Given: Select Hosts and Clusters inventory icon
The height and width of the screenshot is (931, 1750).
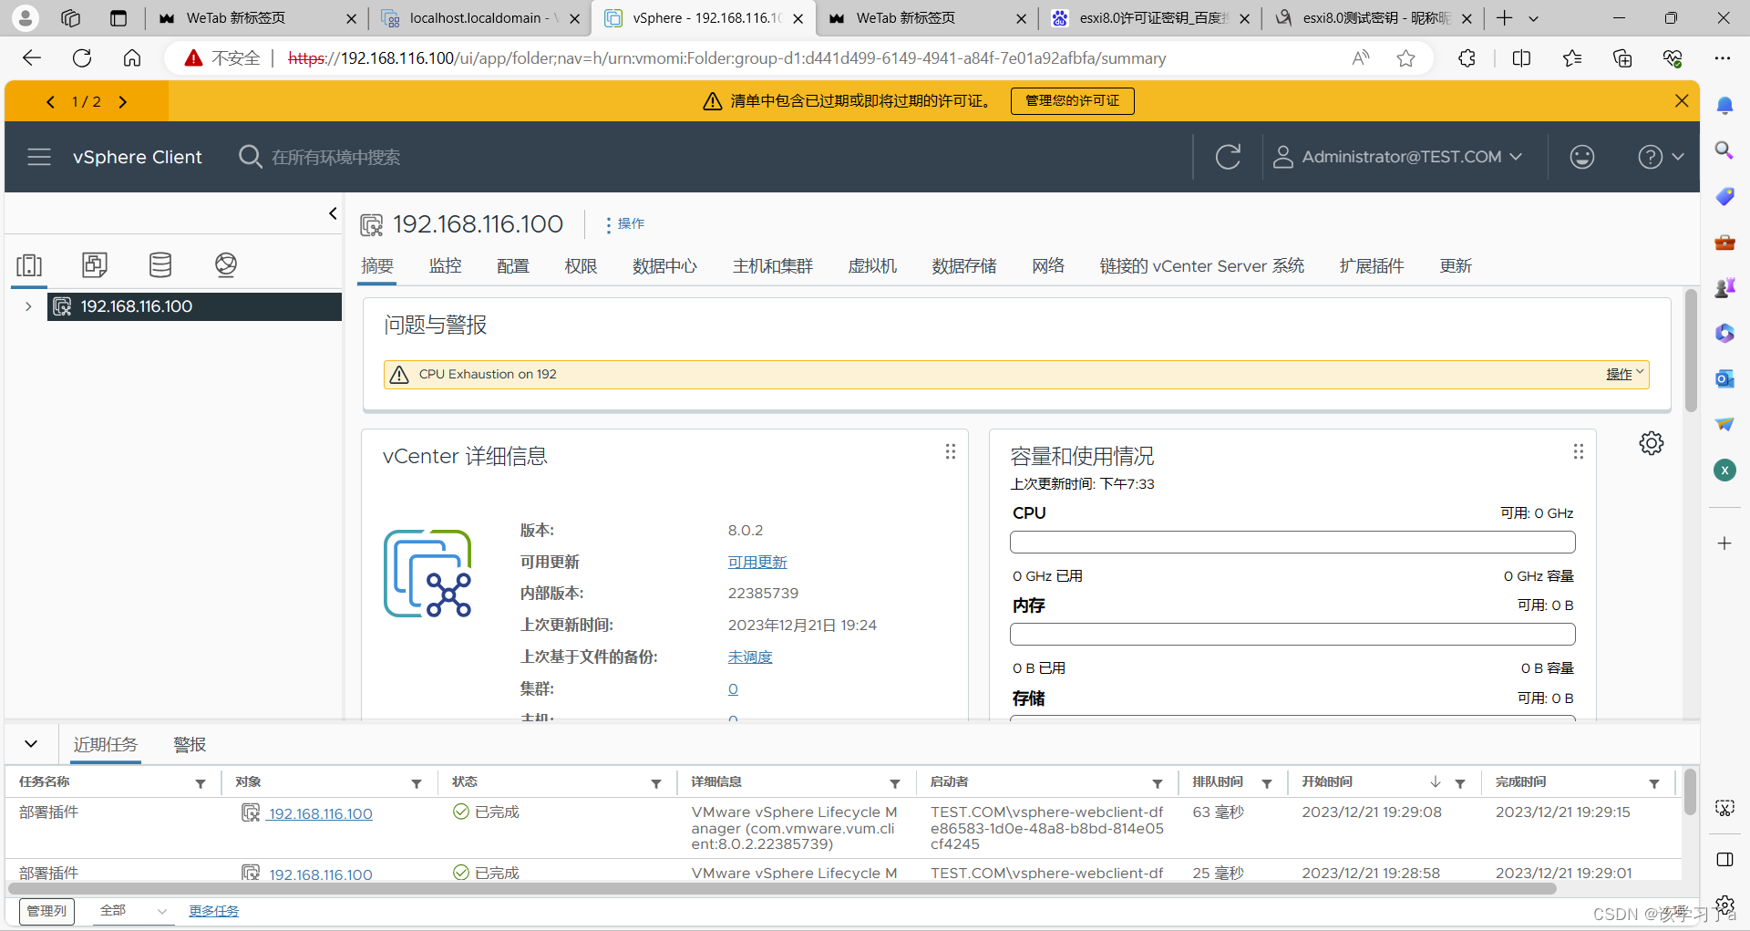Looking at the screenshot, I should [x=29, y=265].
